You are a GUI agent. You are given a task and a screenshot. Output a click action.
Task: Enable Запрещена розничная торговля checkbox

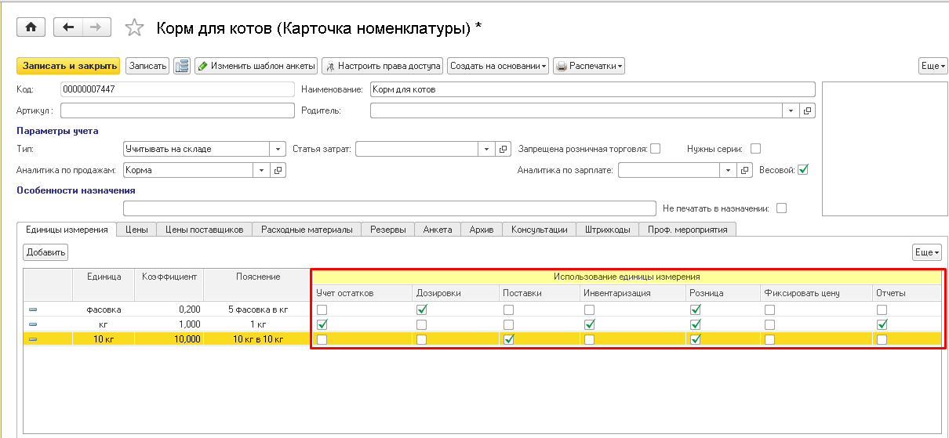pos(655,149)
